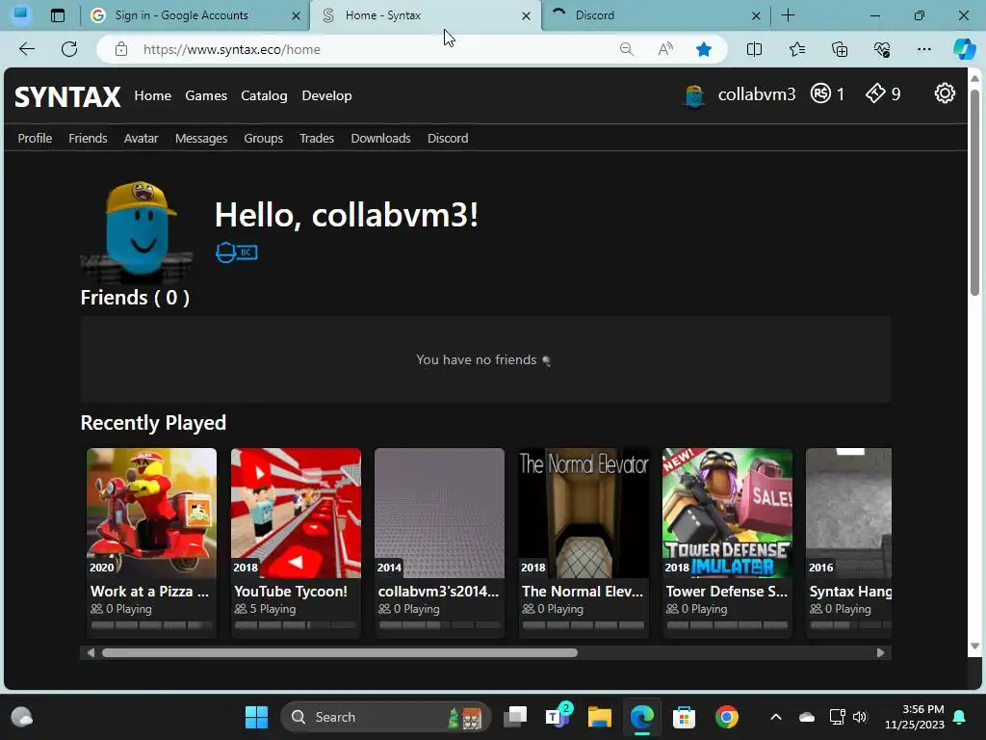The image size is (986, 740).
Task: Show hidden system tray icons
Action: [x=776, y=717]
